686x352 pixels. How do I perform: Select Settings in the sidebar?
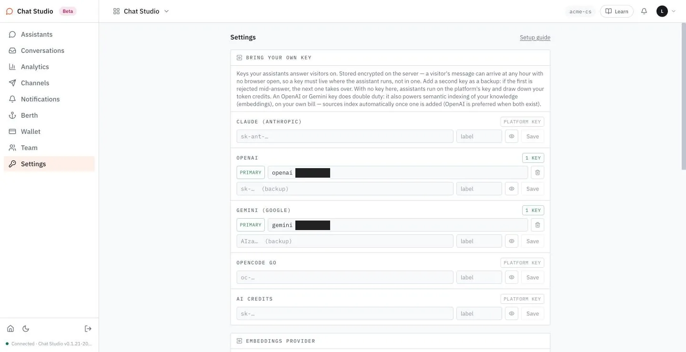50,164
